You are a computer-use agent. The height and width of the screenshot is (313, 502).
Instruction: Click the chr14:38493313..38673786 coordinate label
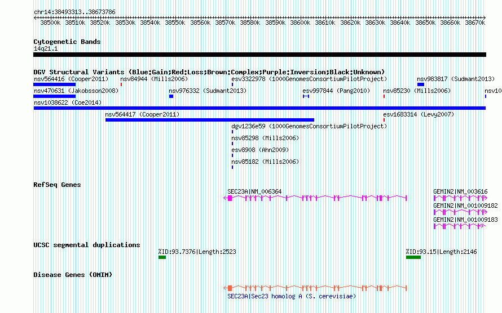pyautogui.click(x=74, y=12)
